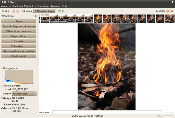Rotate photo right using toolbar icon

(18, 11)
